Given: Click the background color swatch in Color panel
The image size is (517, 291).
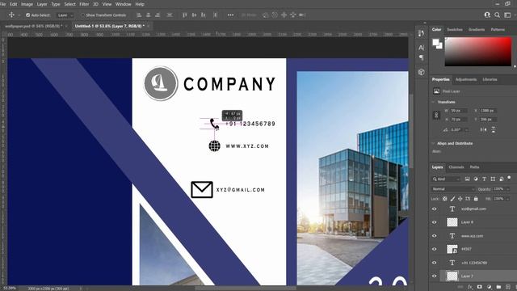Looking at the screenshot, I should click(439, 46).
